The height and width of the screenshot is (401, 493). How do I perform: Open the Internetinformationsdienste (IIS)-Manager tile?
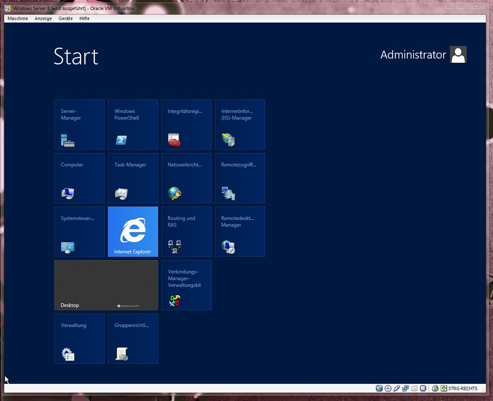pyautogui.click(x=240, y=125)
